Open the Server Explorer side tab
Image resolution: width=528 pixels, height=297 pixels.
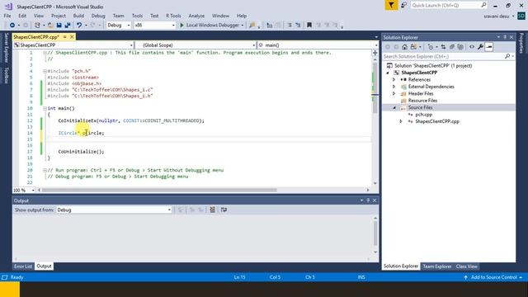click(6, 48)
